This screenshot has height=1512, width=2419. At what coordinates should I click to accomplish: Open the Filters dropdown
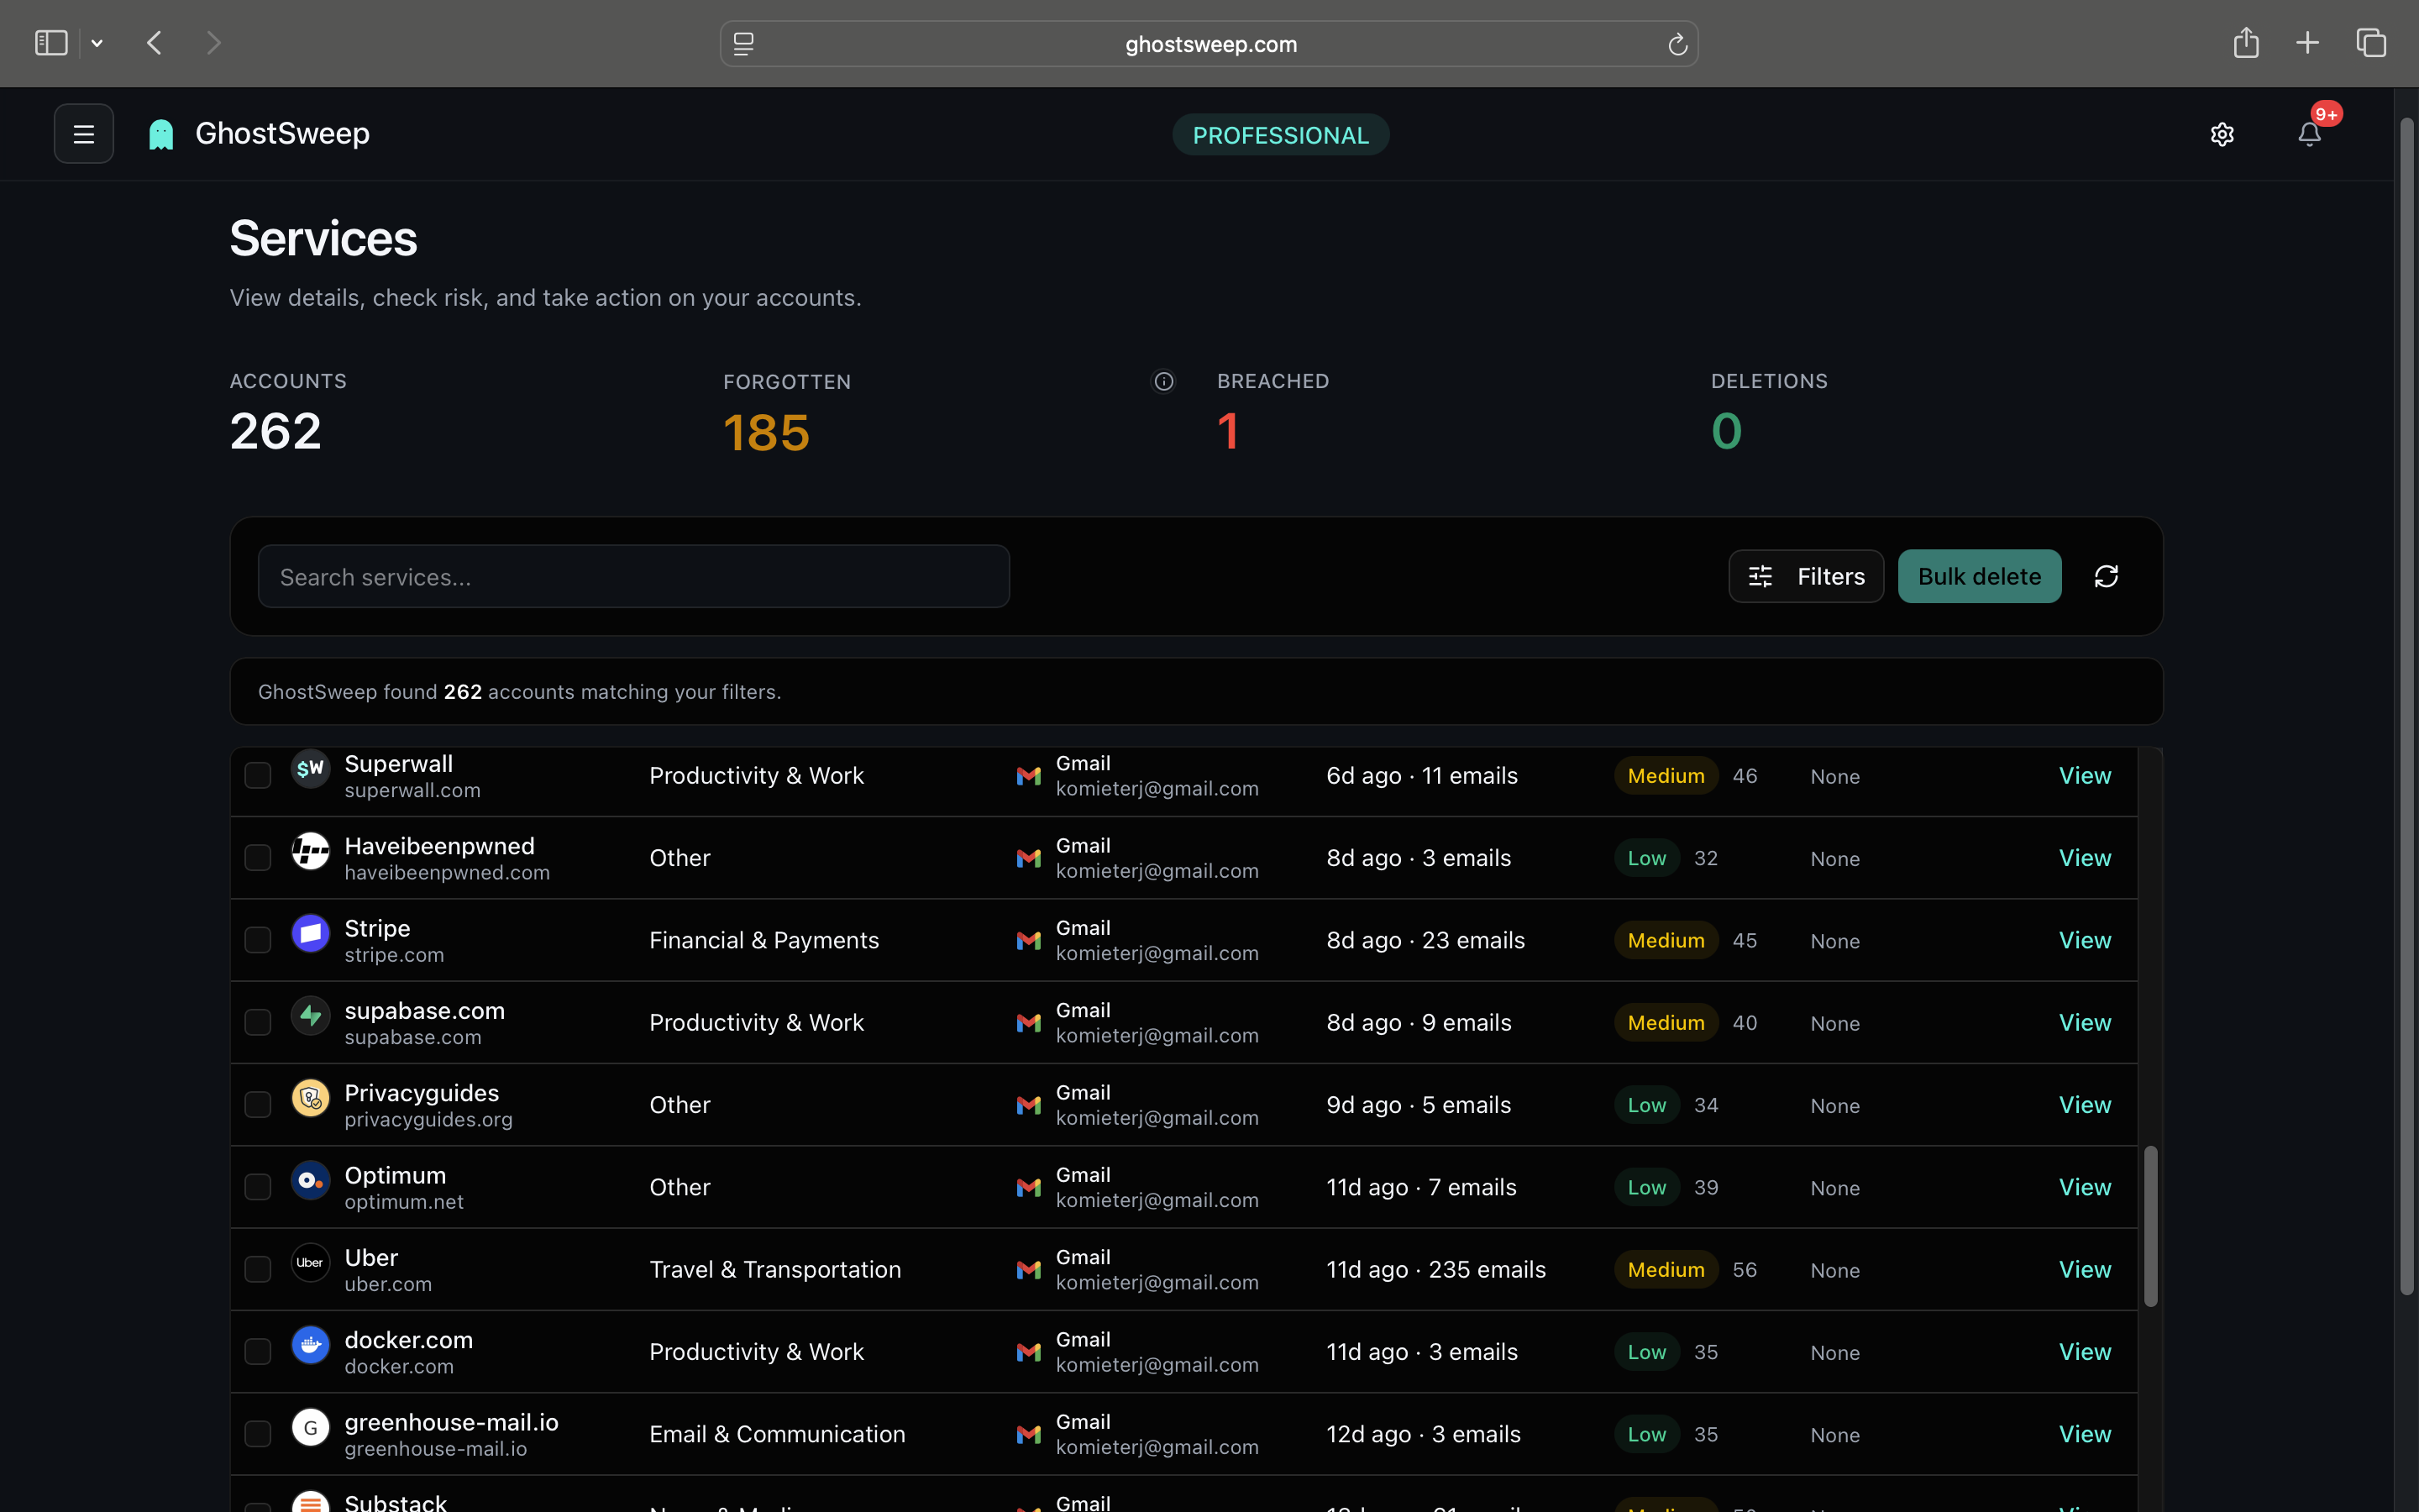click(x=1806, y=577)
